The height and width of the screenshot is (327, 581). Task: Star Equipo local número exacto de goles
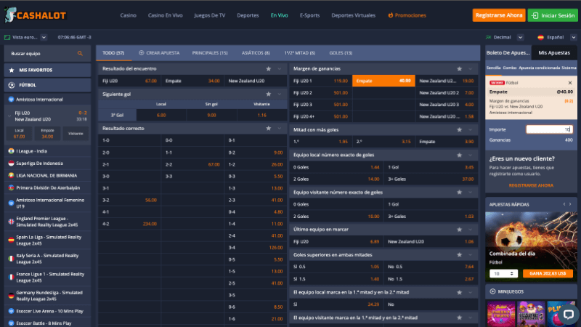click(x=460, y=155)
